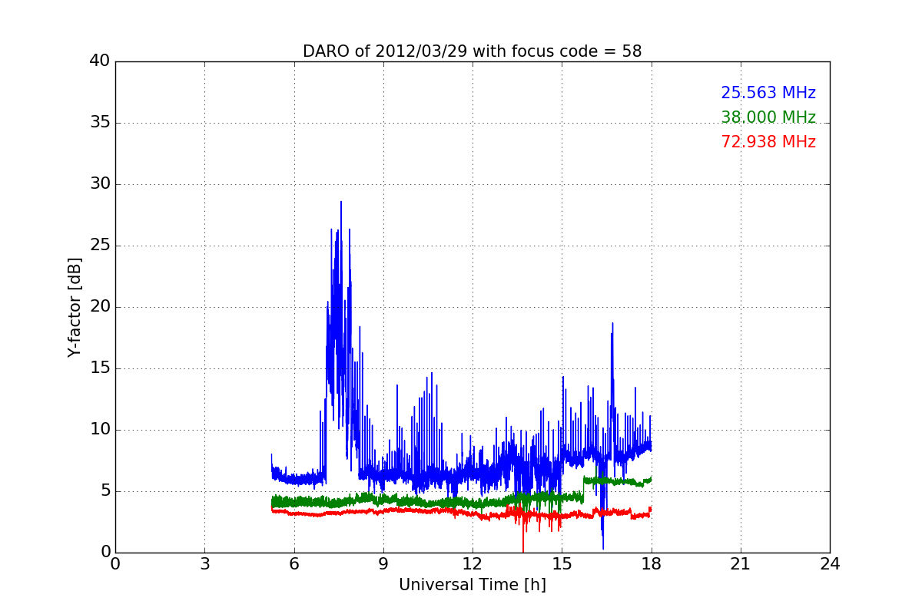
Task: Click the Y-factor [dB] axis label
Action: click(75, 307)
